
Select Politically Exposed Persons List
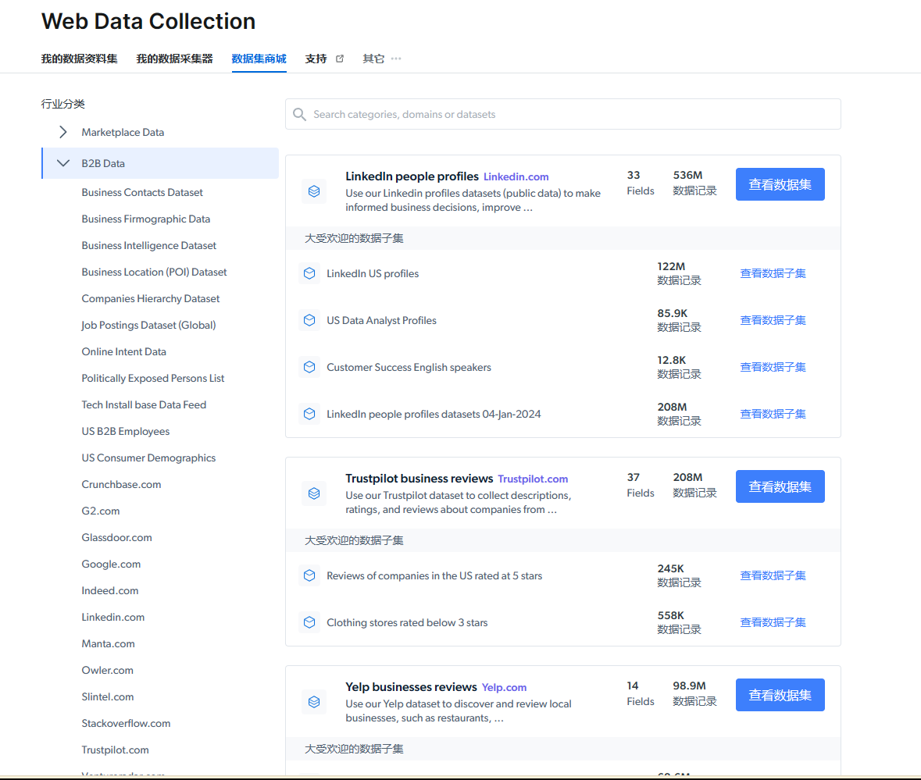(x=152, y=379)
